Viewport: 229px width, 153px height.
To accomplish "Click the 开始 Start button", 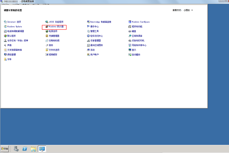I will 5,149.
